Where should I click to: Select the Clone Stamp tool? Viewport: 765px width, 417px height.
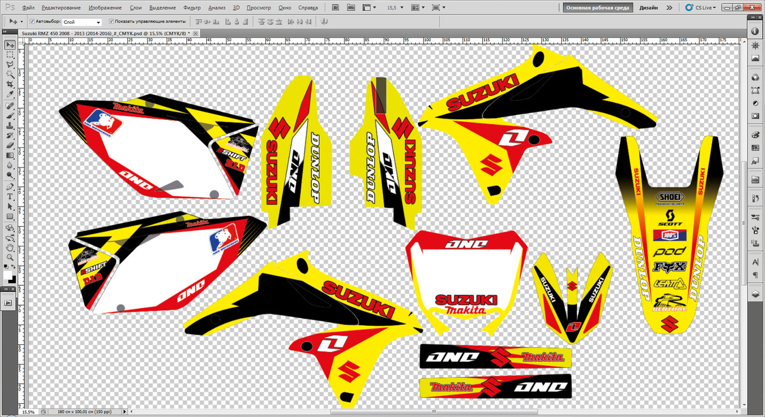(10, 126)
